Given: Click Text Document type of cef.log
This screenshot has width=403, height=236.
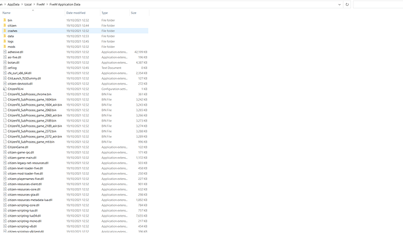Looking at the screenshot, I should pos(112,68).
